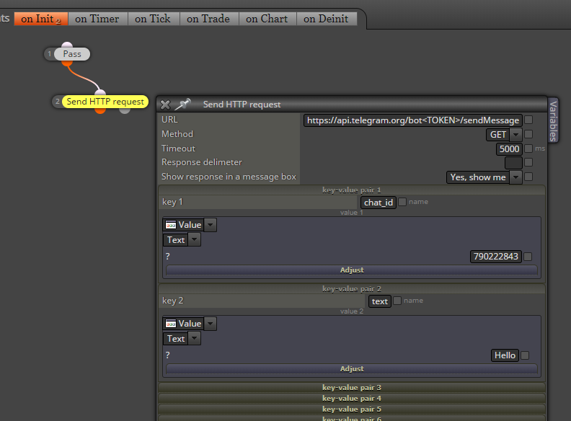This screenshot has height=421, width=571.
Task: Open the 'Yes, show me' dropdown
Action: pyautogui.click(x=484, y=177)
